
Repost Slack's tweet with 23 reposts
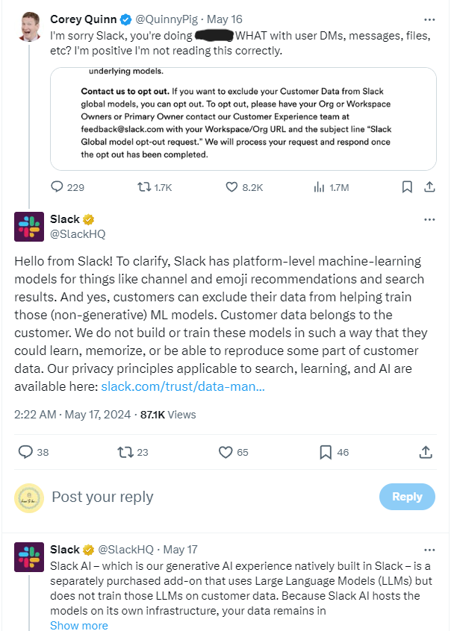point(132,452)
